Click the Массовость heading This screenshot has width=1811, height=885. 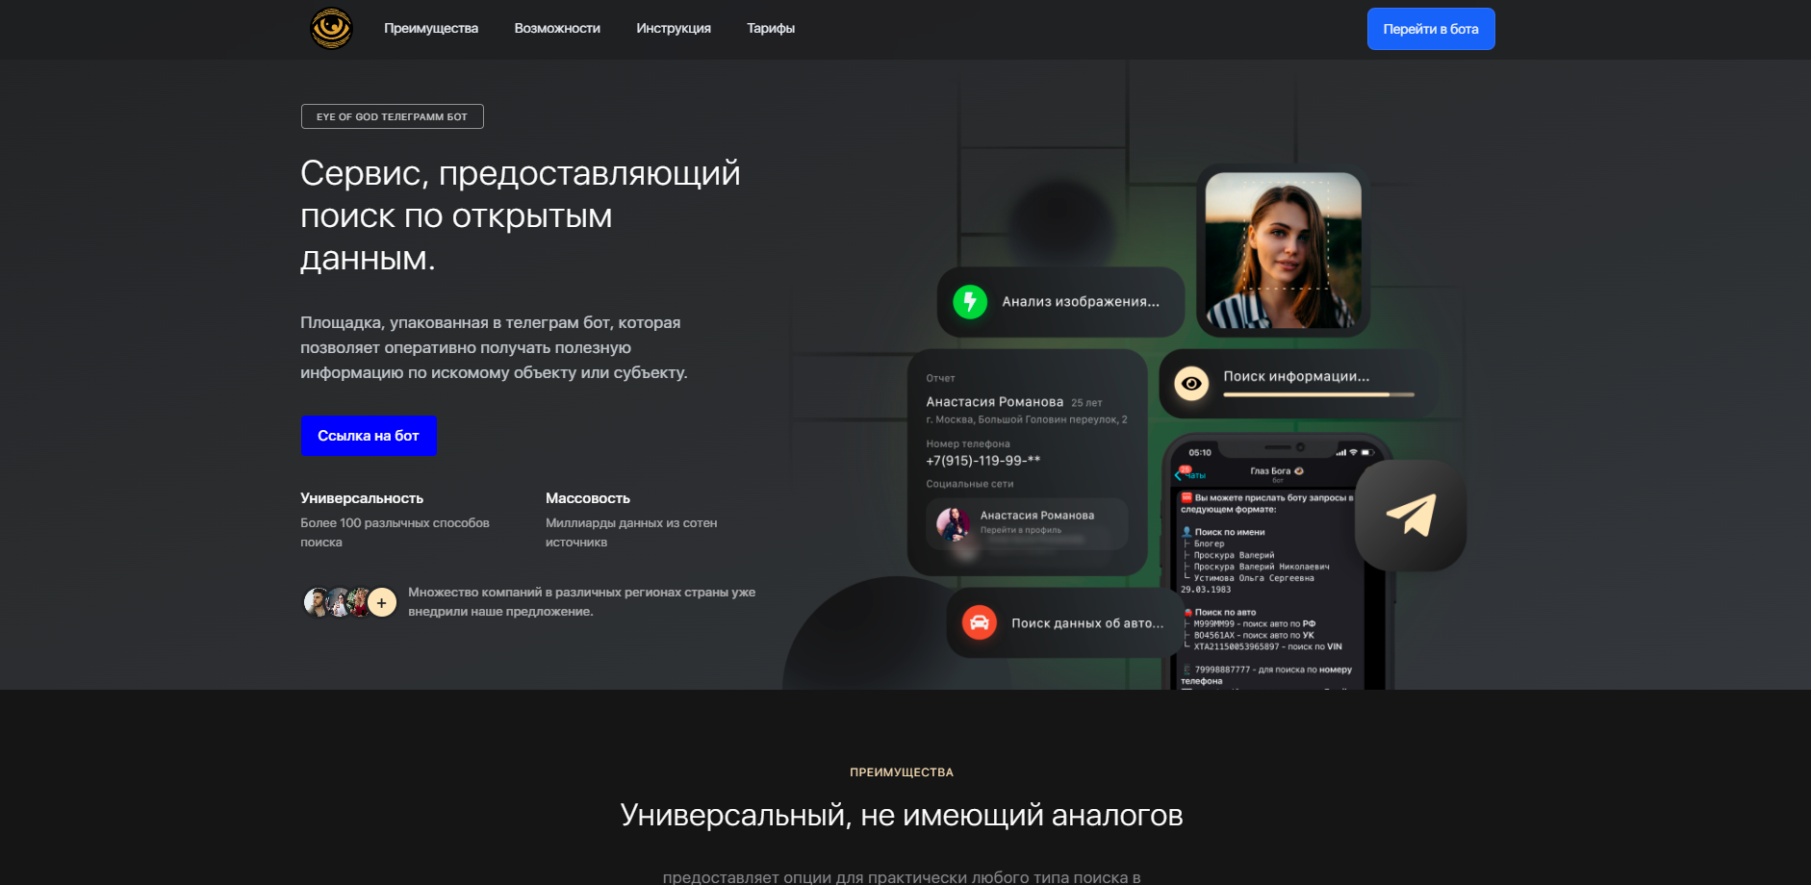588,498
